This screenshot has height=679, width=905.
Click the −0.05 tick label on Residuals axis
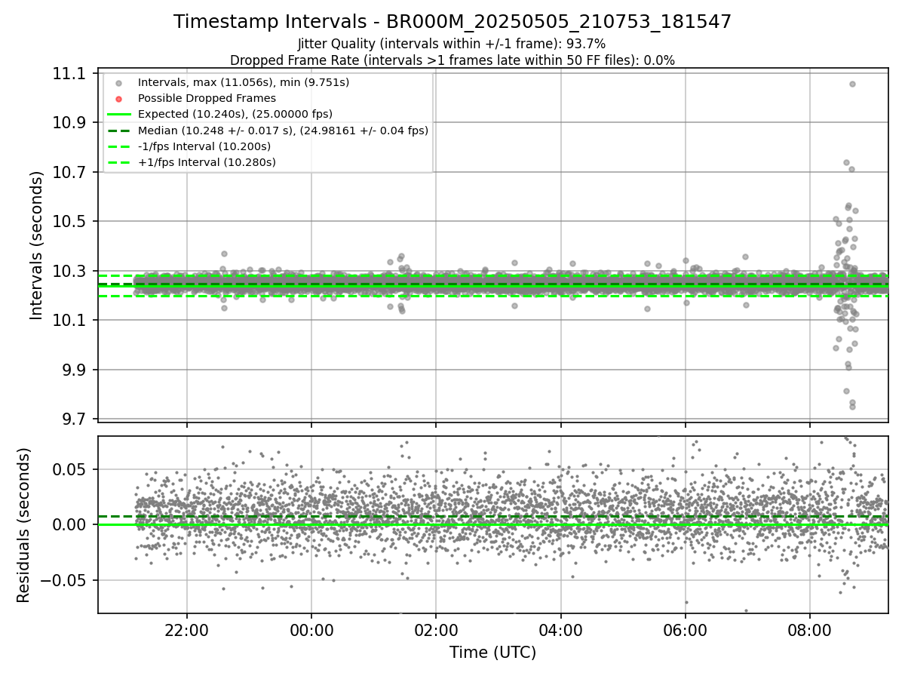pos(63,581)
